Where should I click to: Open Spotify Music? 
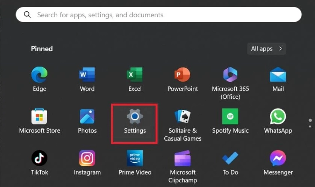point(230,117)
